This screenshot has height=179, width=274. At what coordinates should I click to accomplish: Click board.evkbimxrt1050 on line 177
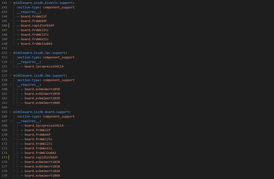tap(42, 166)
